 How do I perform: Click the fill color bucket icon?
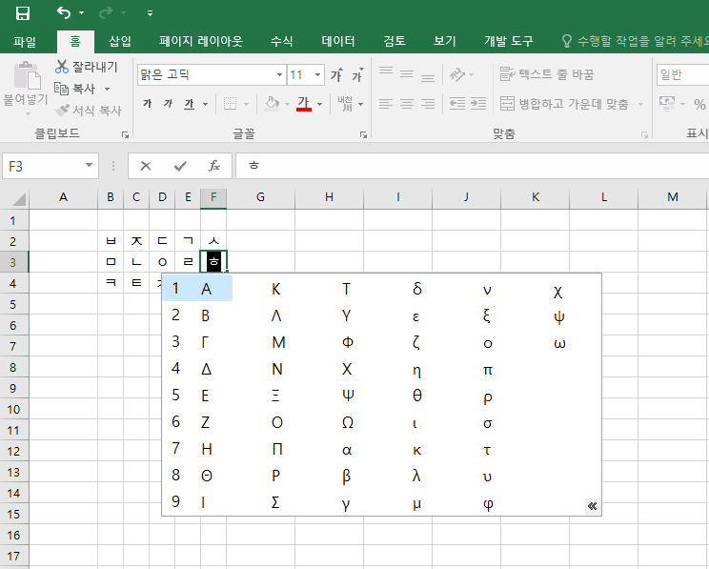(273, 104)
